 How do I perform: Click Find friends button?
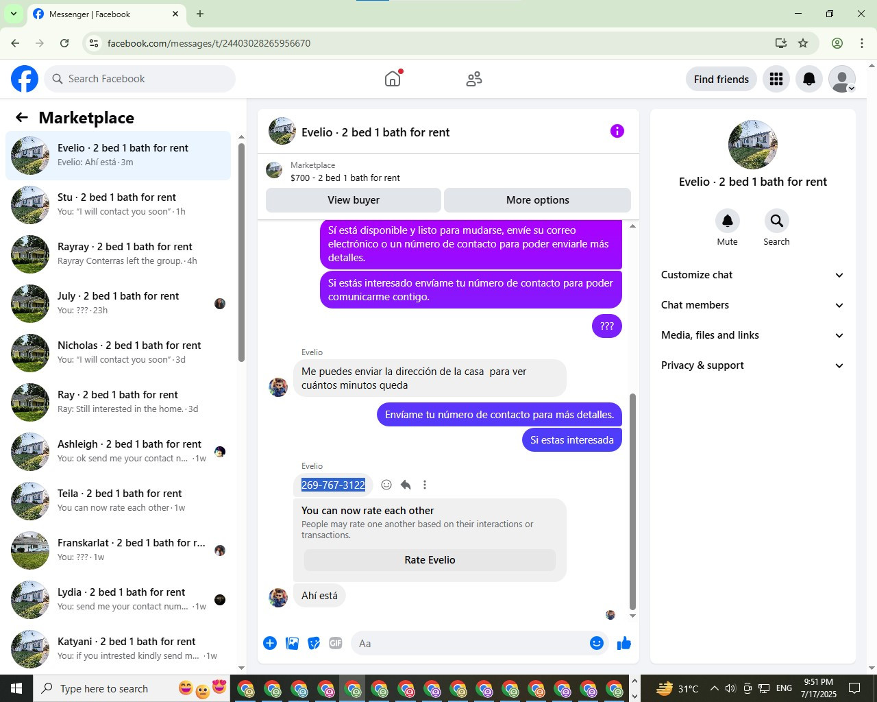721,79
